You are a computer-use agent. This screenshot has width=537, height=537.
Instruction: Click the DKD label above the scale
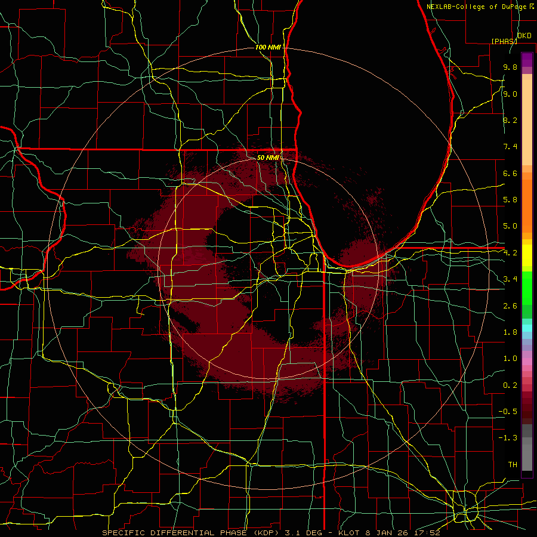[x=524, y=36]
